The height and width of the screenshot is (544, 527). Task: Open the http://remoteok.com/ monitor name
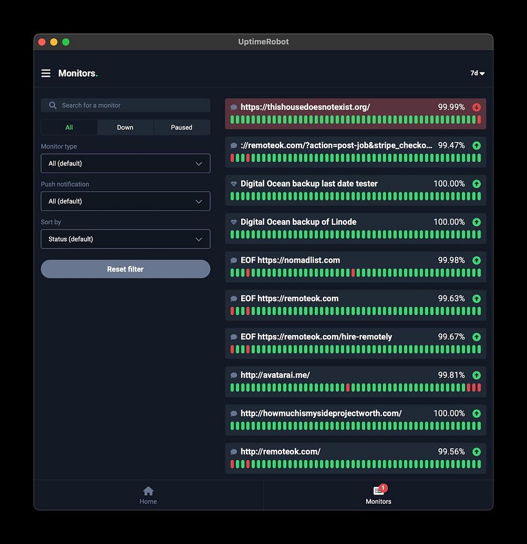(x=280, y=452)
